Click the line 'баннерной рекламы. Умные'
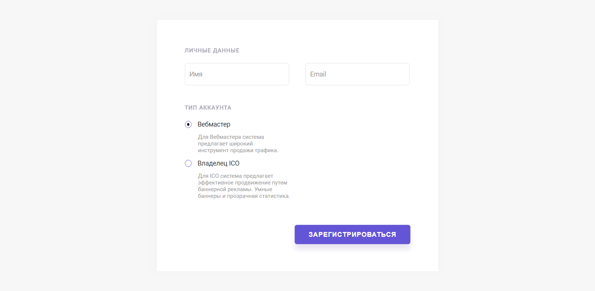 tap(235, 189)
